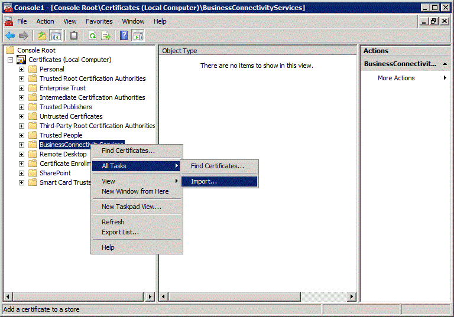This screenshot has height=317, width=454.
Task: Open the View menu in the menu bar
Action: click(x=70, y=21)
